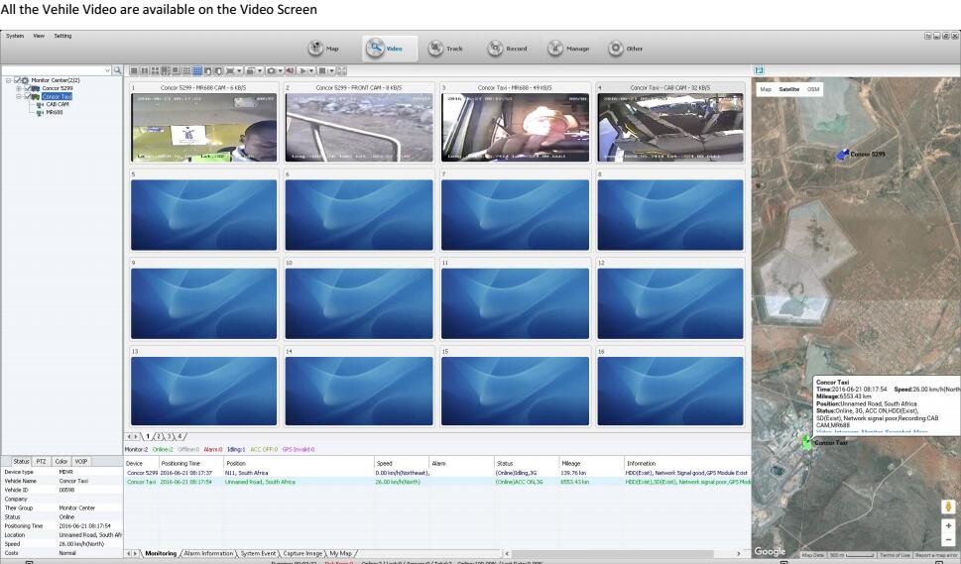The height and width of the screenshot is (564, 961).
Task: Click the fullscreen expand icon in toolbar
Action: (x=341, y=71)
